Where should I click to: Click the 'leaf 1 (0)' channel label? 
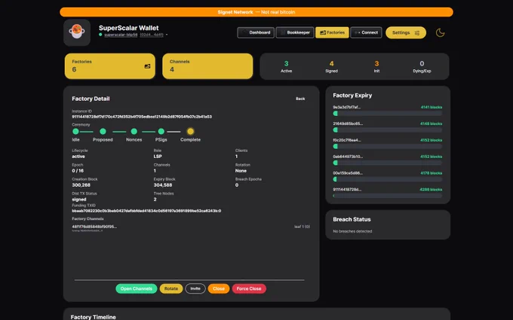coord(302,227)
